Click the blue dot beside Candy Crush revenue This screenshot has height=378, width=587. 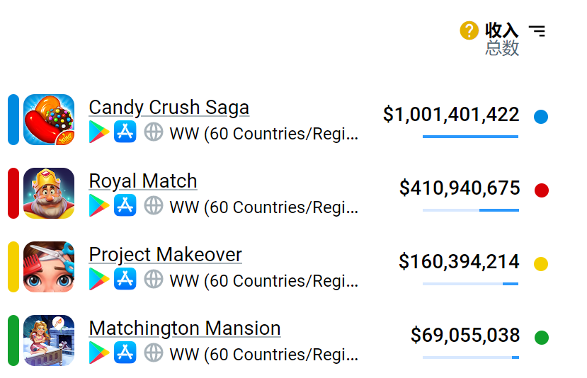(541, 117)
